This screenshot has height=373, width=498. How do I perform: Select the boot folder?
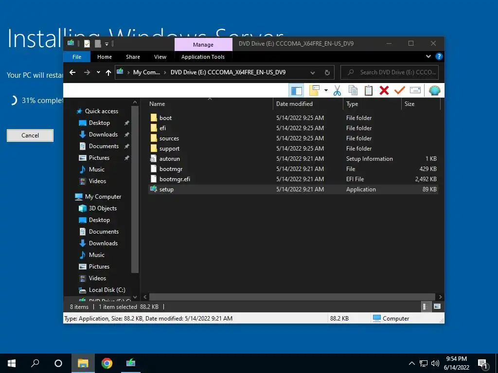tap(293, 118)
